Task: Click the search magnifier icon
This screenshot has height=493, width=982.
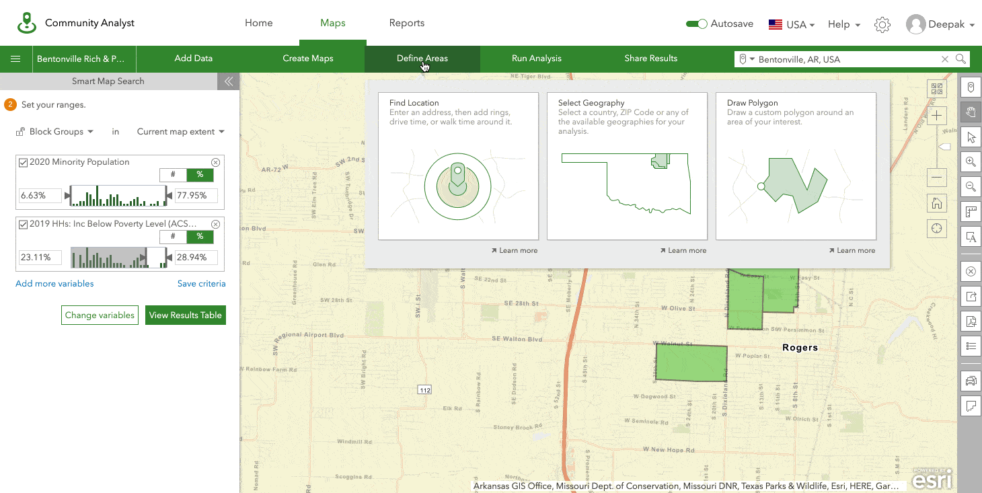Action: coord(960,59)
